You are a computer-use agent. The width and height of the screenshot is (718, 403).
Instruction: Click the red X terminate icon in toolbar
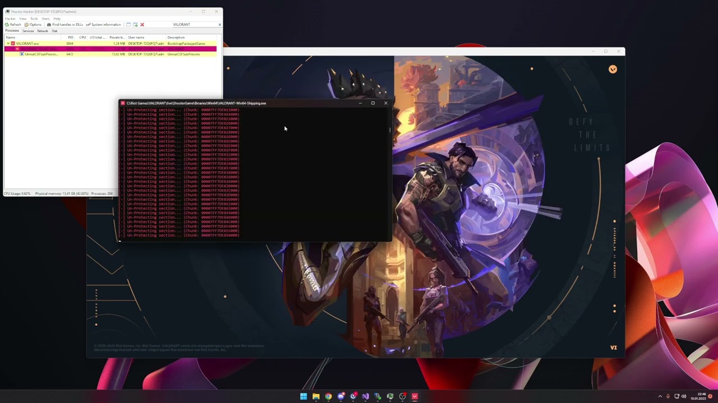tap(142, 25)
